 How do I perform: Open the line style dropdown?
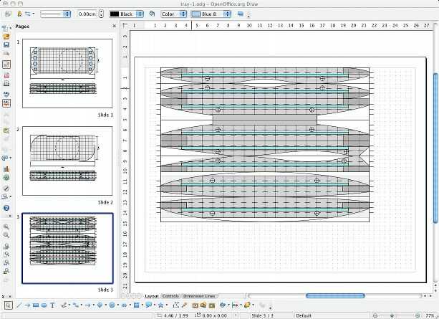pos(54,14)
